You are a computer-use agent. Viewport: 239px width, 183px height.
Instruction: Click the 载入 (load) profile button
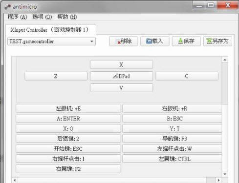[x=155, y=41]
